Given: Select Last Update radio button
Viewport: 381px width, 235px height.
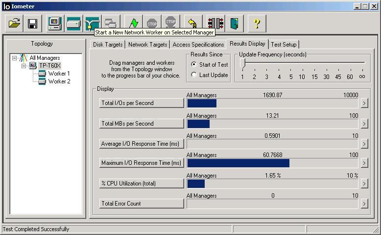Looking at the screenshot, I should [x=193, y=75].
